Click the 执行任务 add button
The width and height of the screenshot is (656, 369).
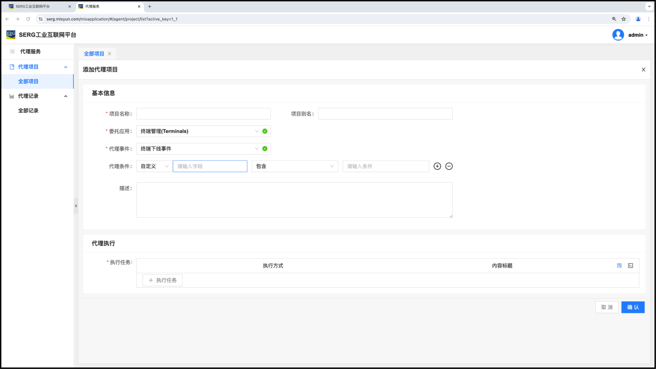click(162, 280)
